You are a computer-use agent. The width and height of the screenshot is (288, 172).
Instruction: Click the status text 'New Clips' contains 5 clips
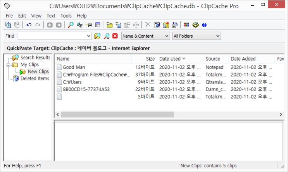(208, 166)
